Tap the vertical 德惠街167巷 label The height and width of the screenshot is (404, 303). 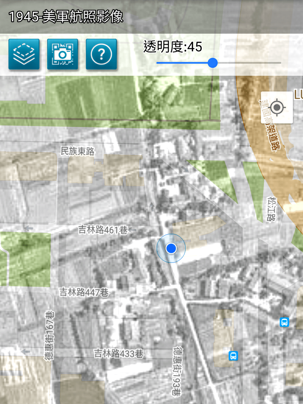tap(49, 335)
